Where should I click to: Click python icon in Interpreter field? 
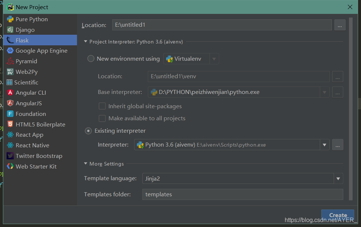point(140,145)
